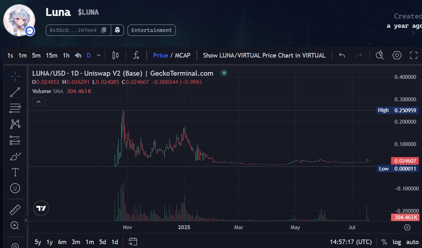422x248 pixels.
Task: Set range to 5y
Action: [38, 242]
